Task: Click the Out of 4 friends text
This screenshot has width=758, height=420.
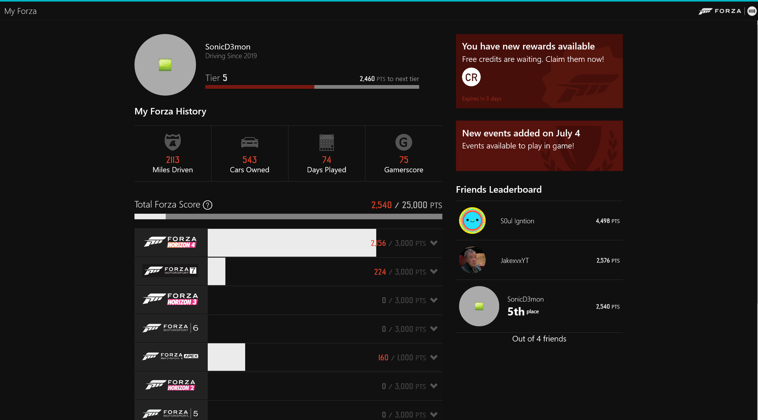Action: 539,339
